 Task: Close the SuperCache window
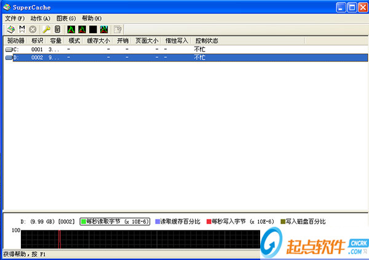click(x=363, y=7)
